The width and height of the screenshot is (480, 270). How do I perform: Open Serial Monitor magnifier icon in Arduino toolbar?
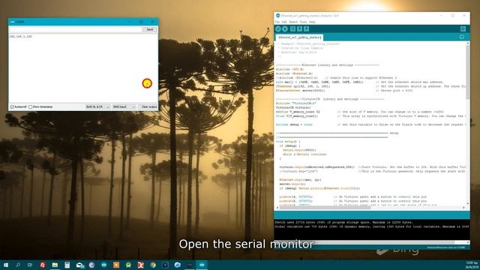[x=463, y=28]
